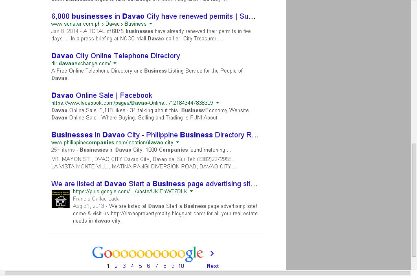Click the Goooooooooogle pagination logo

coord(147,253)
